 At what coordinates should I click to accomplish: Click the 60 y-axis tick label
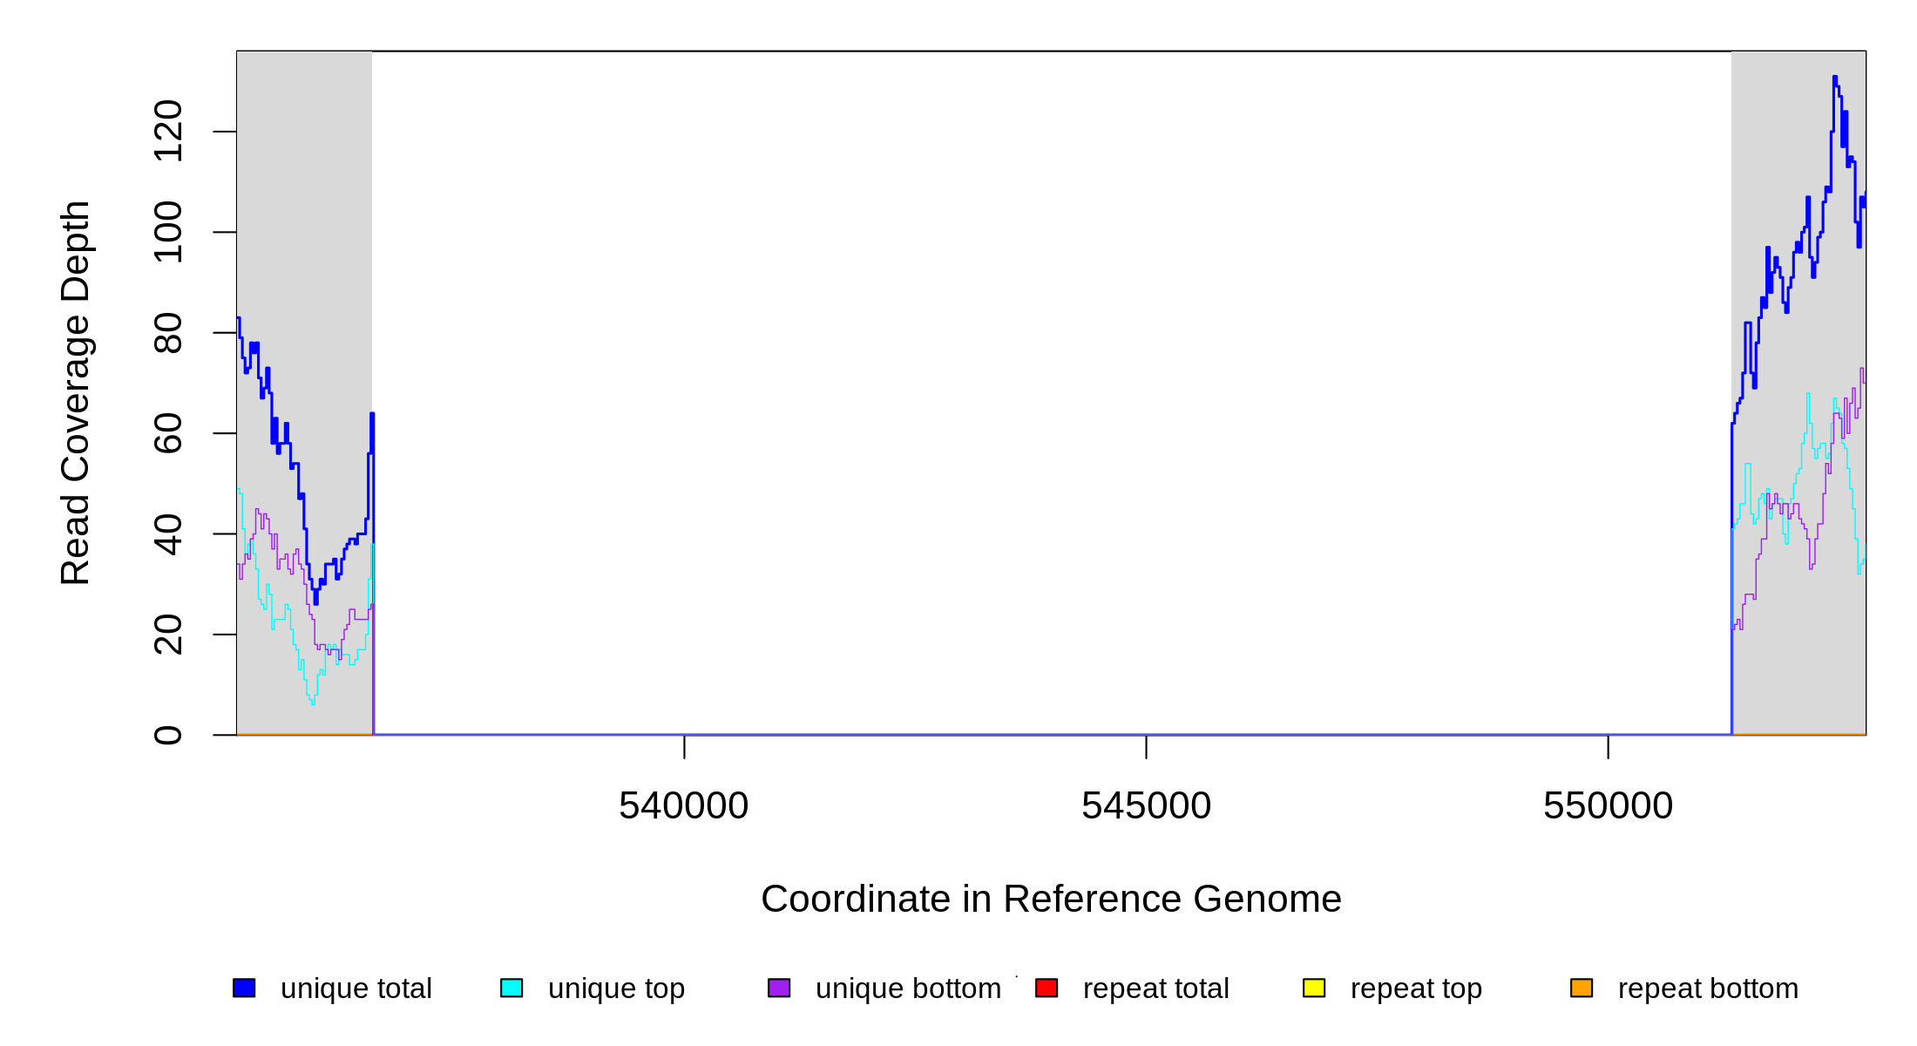tap(167, 433)
